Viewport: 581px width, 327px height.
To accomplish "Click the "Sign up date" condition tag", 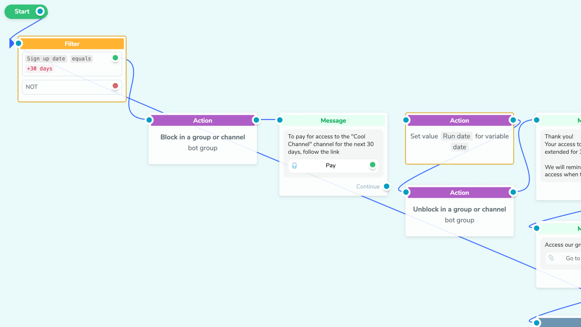I will pos(46,59).
